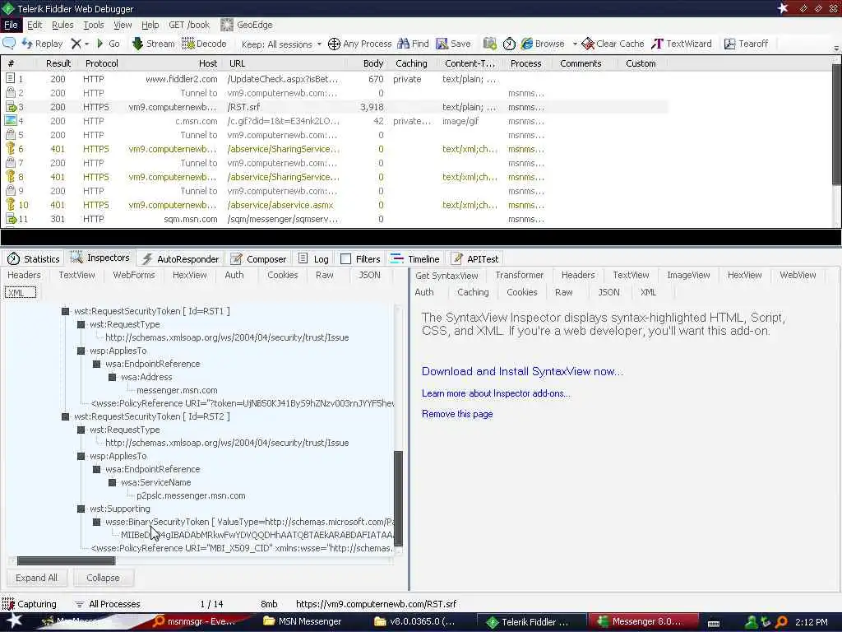Click the camera screenshot toolbar icon
Viewport: 842px width, 632px height.
pos(489,44)
